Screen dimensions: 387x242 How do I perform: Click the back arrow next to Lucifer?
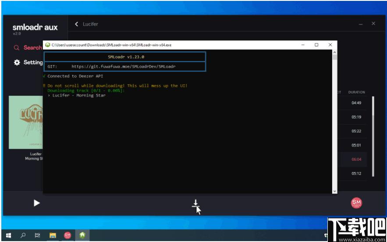(77, 24)
